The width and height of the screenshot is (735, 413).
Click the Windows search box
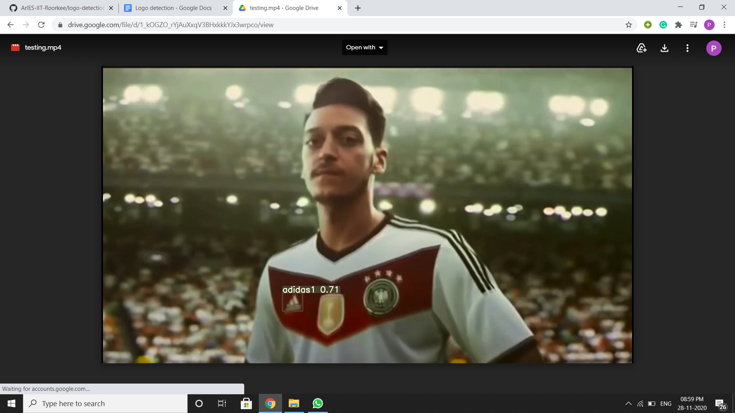pyautogui.click(x=105, y=403)
